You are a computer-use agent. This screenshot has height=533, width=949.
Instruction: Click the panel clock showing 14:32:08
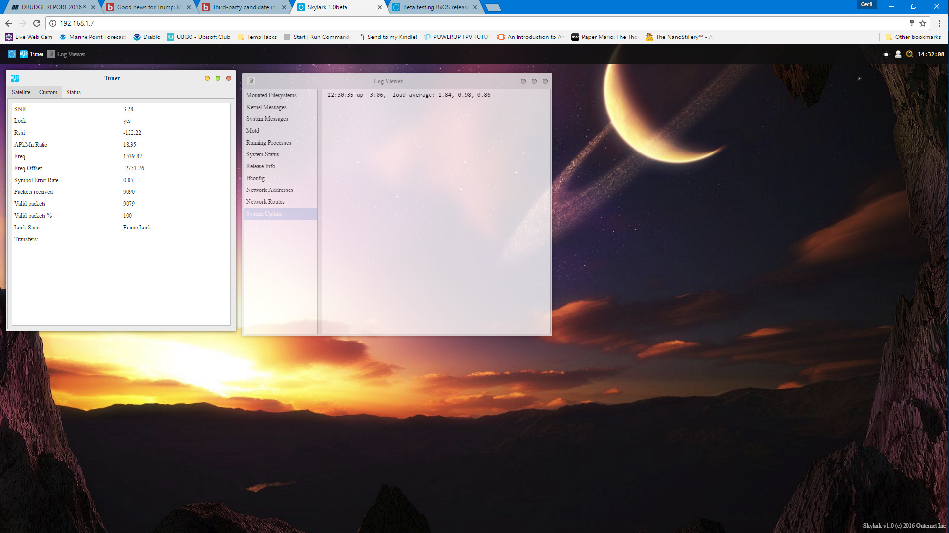931,54
